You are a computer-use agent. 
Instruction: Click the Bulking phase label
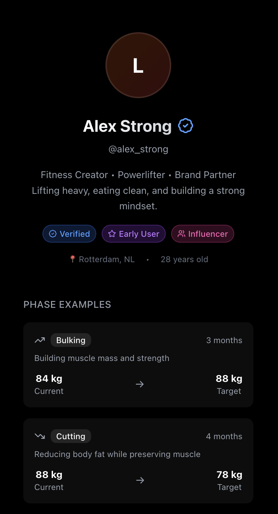(71, 340)
